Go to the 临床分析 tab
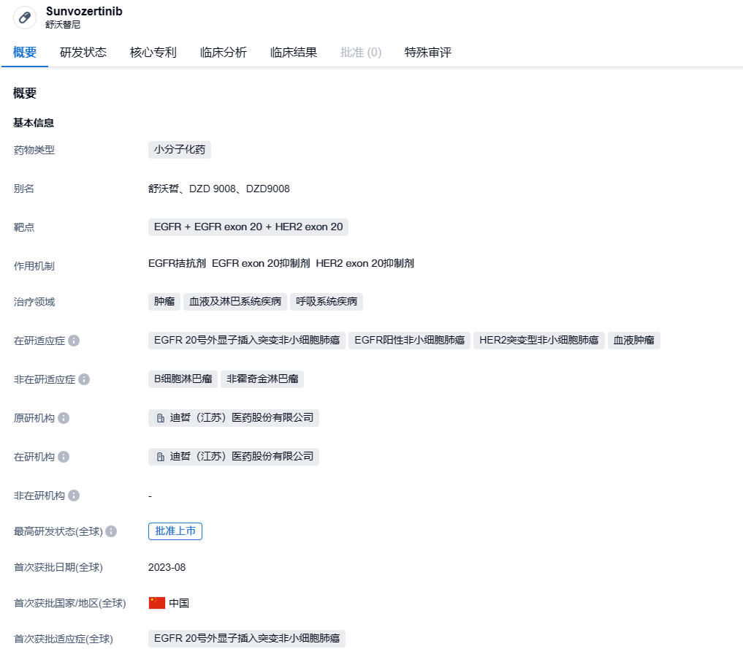This screenshot has width=743, height=649. pos(224,53)
